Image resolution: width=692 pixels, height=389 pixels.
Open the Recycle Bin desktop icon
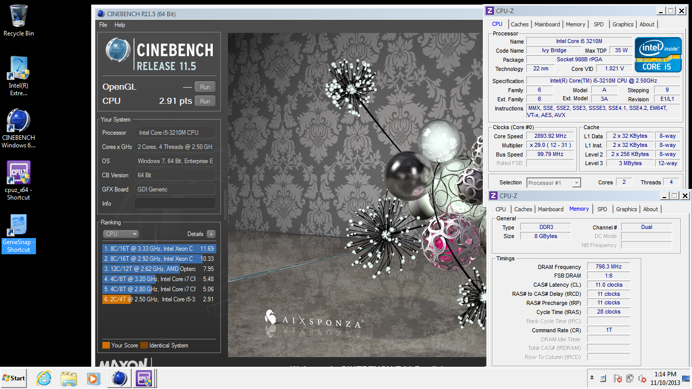coord(19,20)
